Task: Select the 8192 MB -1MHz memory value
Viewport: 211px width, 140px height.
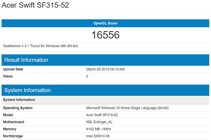Action: click(99, 129)
